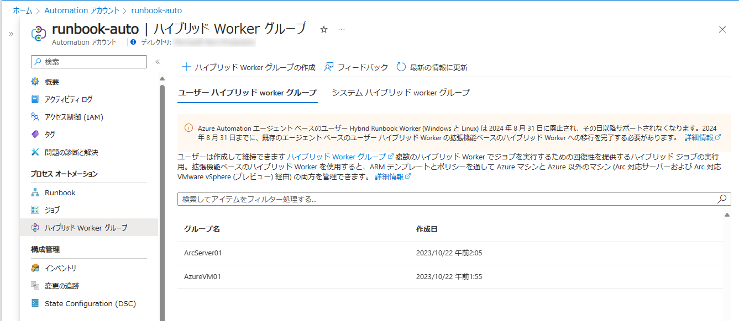Open the ArcServer01 group row
Image resolution: width=739 pixels, height=321 pixels.
450,253
